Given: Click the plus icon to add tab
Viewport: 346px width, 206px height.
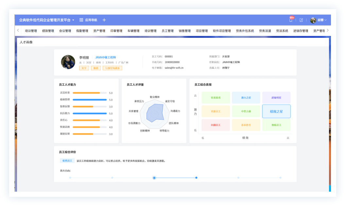Looking at the screenshot, I should click(x=104, y=20).
